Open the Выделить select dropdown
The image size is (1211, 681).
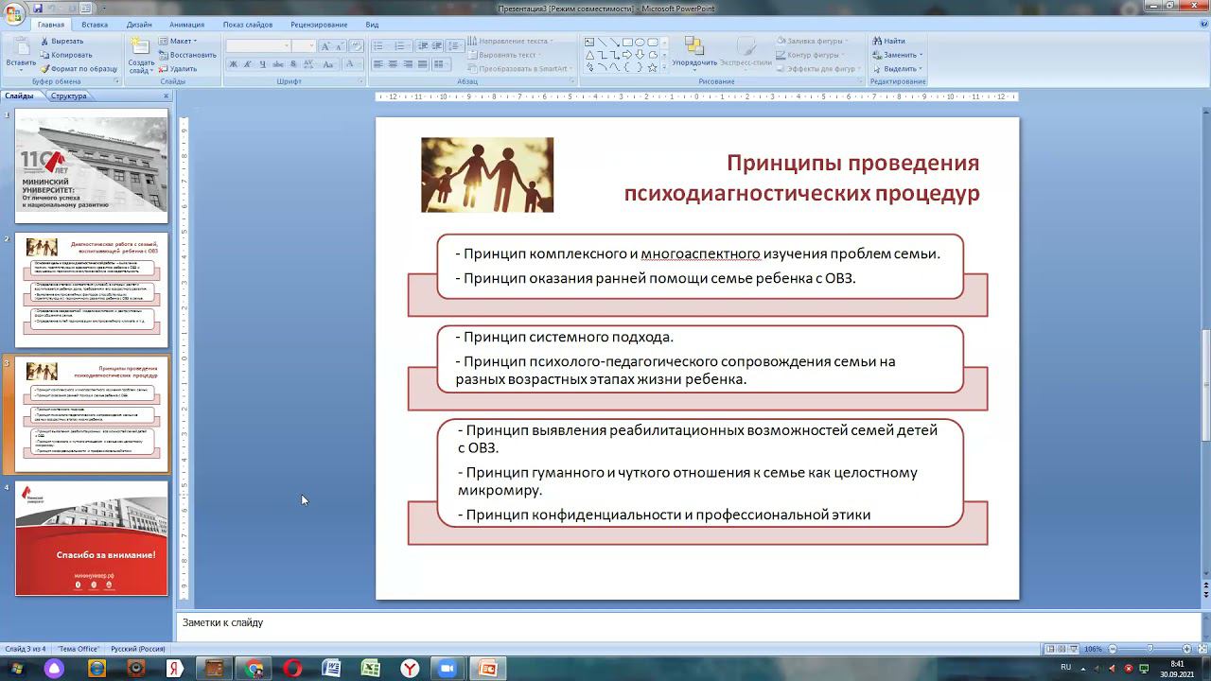click(897, 69)
